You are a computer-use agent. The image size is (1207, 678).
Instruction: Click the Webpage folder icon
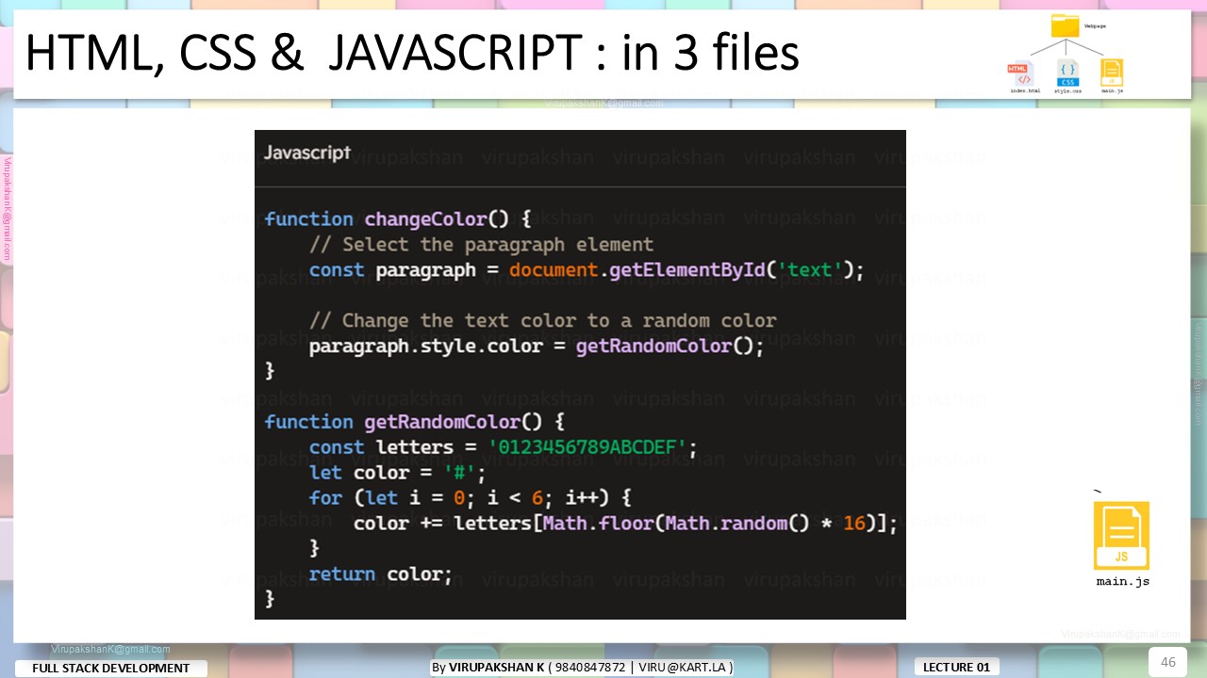1065,26
